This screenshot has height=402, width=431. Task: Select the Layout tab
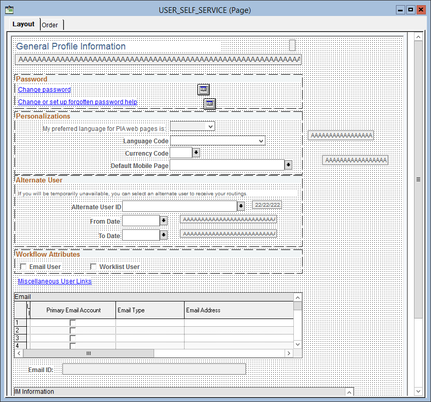pyautogui.click(x=23, y=24)
